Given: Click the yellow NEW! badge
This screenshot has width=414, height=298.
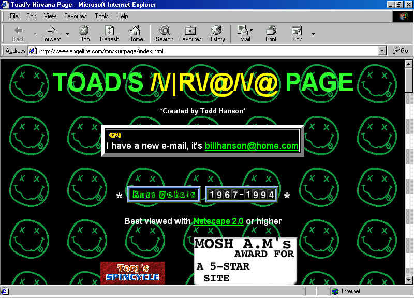Looking at the screenshot, I should coord(114,135).
